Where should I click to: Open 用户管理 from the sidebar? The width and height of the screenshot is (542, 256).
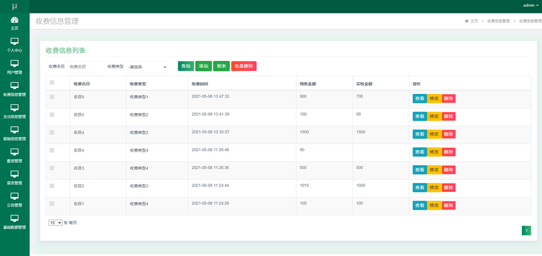tap(14, 64)
